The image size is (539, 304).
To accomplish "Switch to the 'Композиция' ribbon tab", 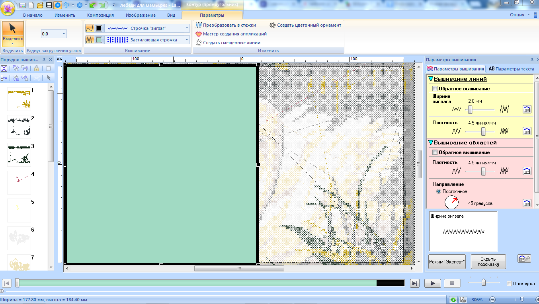I will coord(100,15).
